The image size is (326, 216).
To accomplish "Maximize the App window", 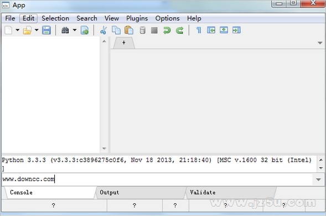I will 293,3.
